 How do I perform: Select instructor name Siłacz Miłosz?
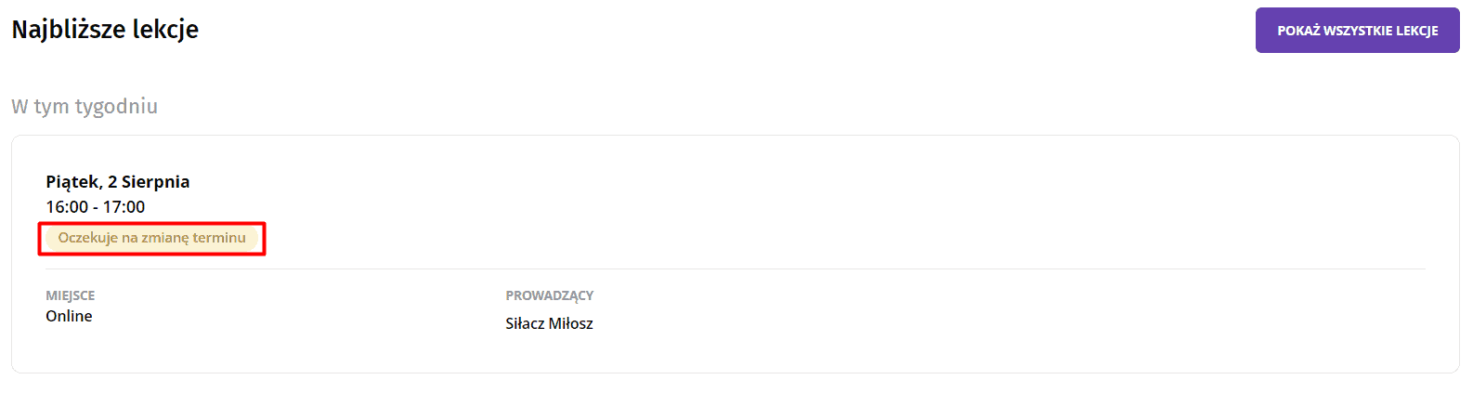click(549, 323)
